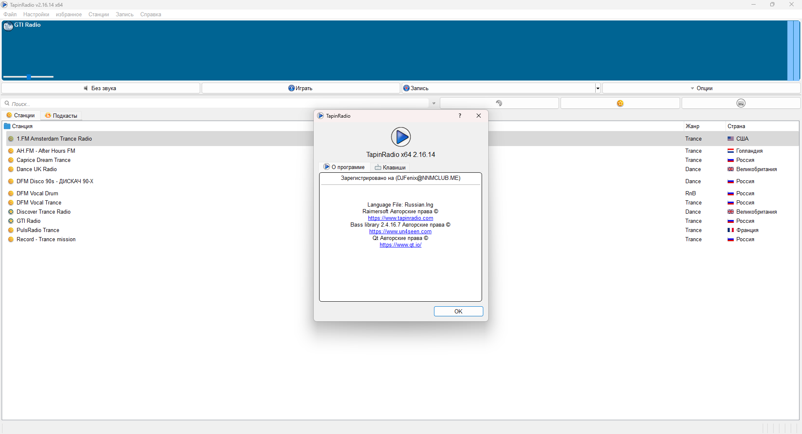802x434 pixels.
Task: Click OK to close the about dialog
Action: pyautogui.click(x=458, y=311)
